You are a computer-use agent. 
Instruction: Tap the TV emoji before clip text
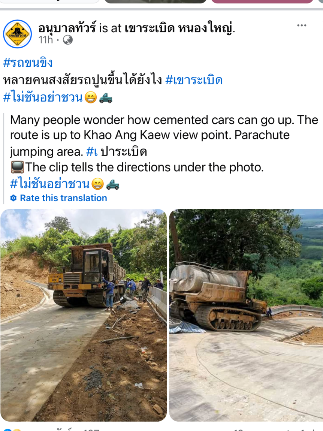(17, 168)
